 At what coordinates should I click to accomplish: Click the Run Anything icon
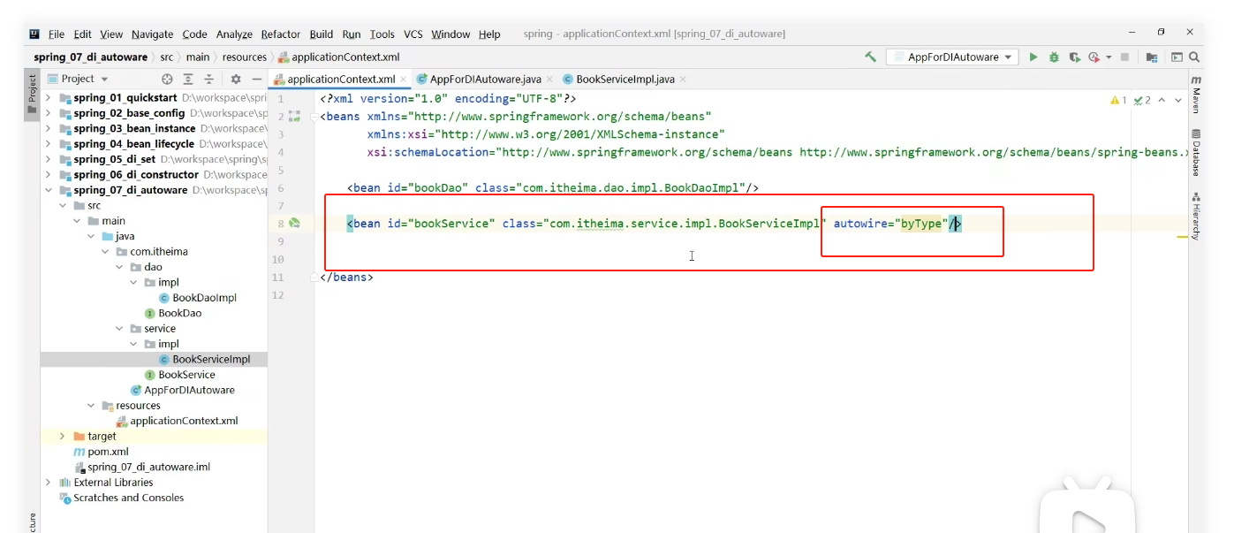pos(1177,57)
